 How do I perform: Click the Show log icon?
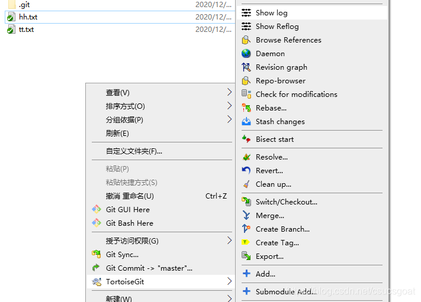(246, 12)
